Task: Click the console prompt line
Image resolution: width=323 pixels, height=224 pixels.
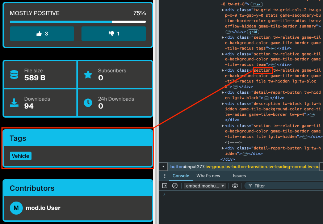Action: click(x=241, y=194)
